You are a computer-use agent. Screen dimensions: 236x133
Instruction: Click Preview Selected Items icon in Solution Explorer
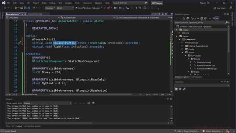217,18
